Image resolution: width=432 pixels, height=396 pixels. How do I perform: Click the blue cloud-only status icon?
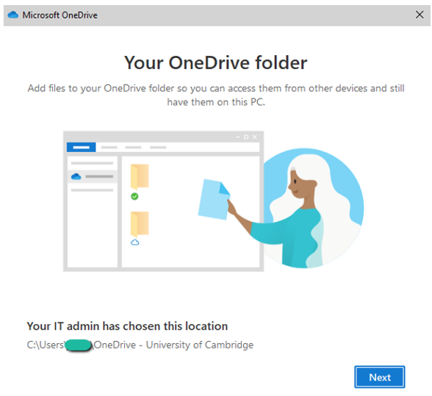pyautogui.click(x=134, y=242)
